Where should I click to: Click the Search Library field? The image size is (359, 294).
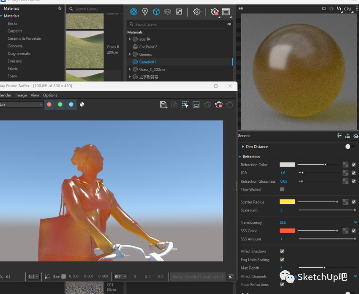tap(94, 9)
